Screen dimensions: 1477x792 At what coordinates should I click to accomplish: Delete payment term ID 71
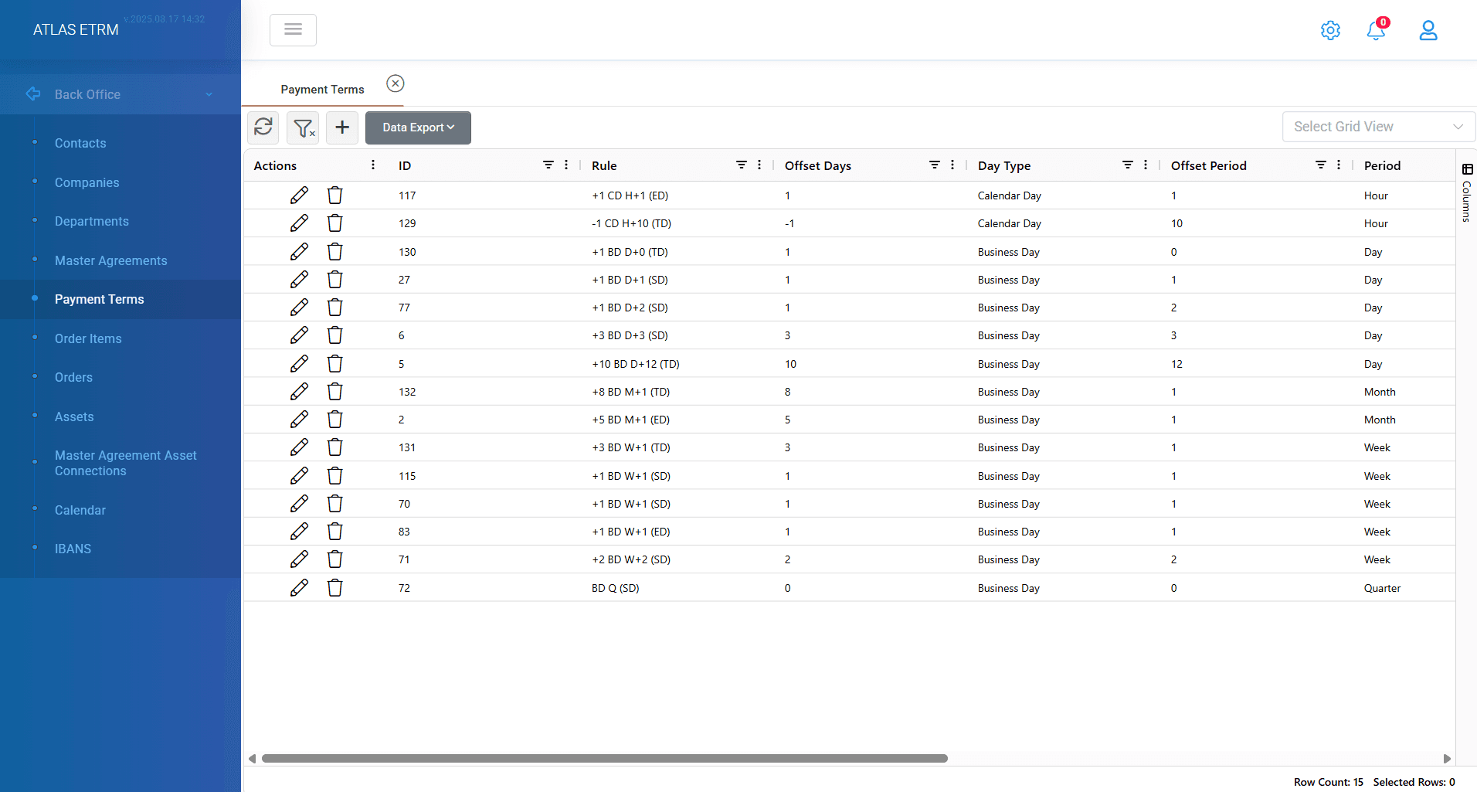pyautogui.click(x=334, y=559)
